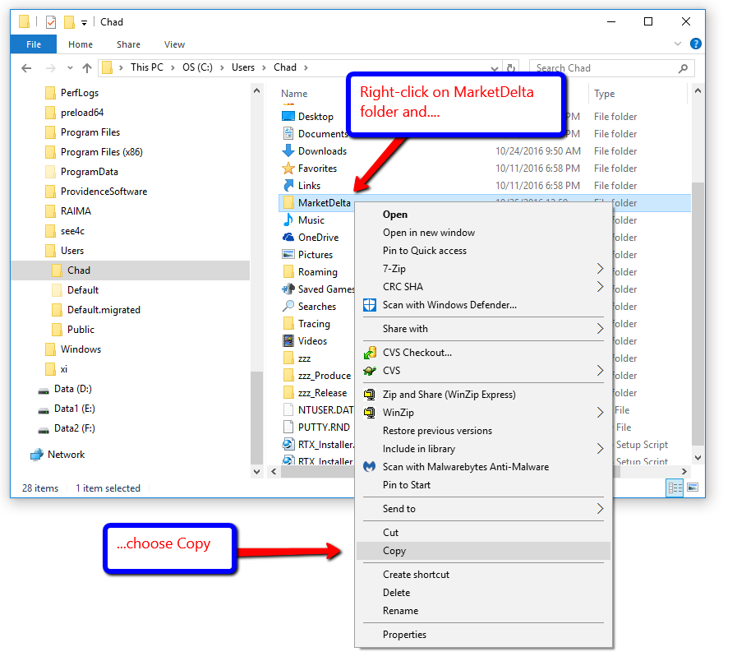Sort by the Name column header
737x661 pixels.
click(294, 94)
